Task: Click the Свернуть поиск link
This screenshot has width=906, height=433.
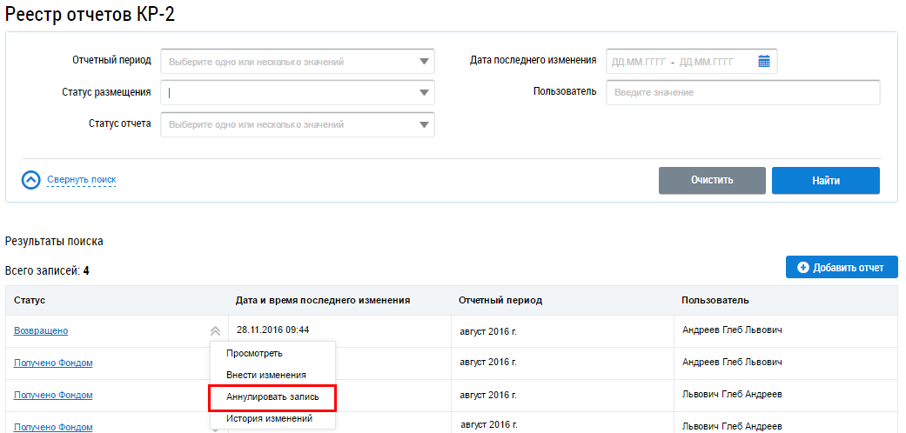Action: [x=81, y=180]
